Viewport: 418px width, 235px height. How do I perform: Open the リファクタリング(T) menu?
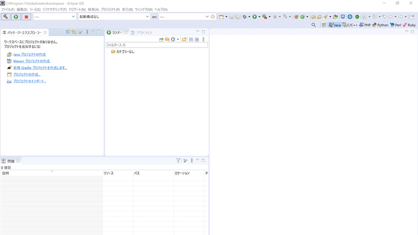pyautogui.click(x=54, y=9)
